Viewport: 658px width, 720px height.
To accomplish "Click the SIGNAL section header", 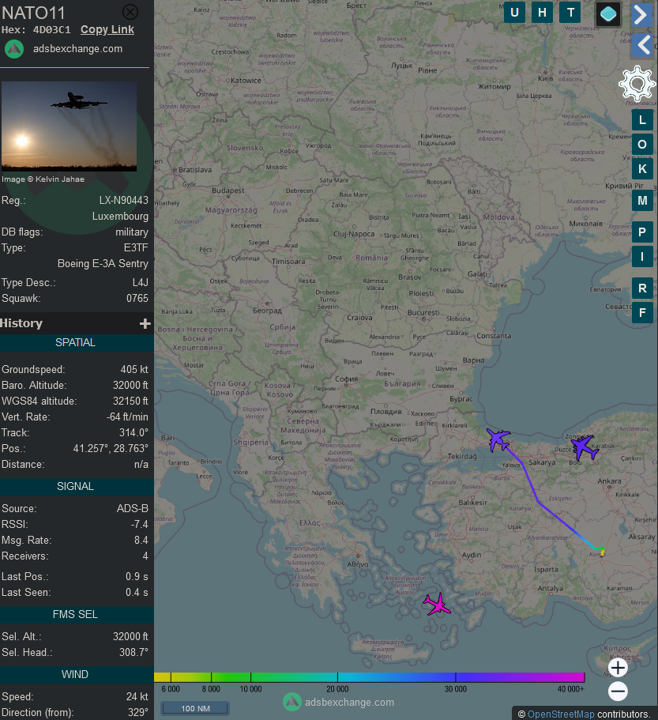I will 75,486.
